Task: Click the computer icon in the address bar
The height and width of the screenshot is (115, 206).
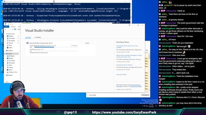Action: 15,29
